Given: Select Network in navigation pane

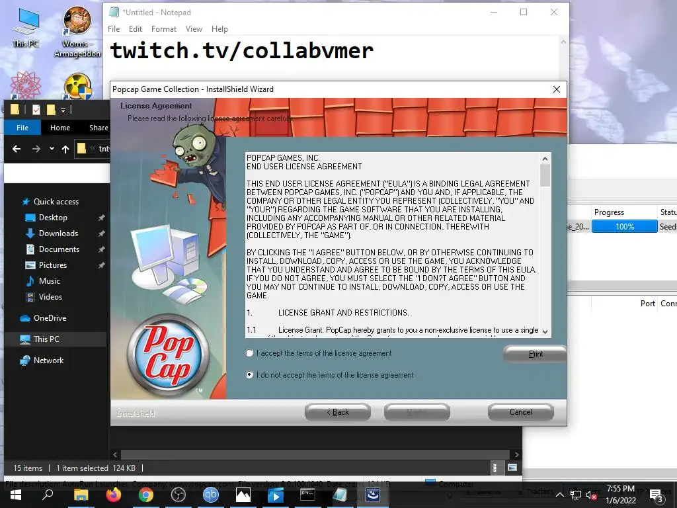Looking at the screenshot, I should [48, 360].
